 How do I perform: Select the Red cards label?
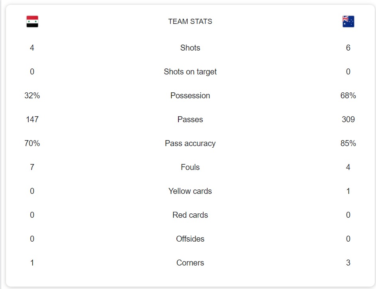190,215
